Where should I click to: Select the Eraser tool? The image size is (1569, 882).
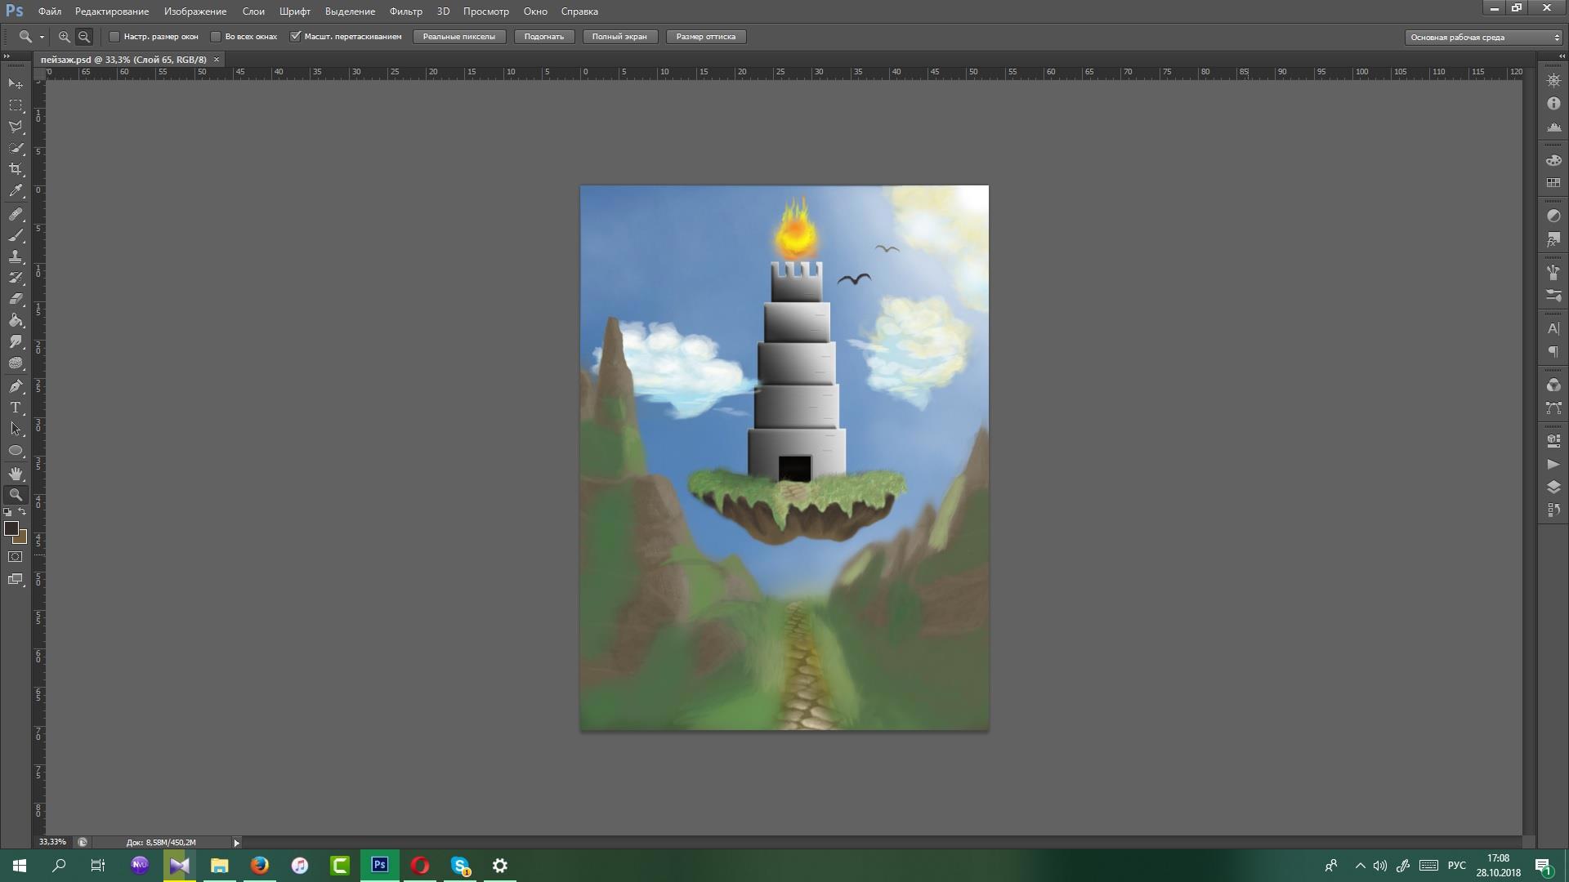[x=16, y=299]
